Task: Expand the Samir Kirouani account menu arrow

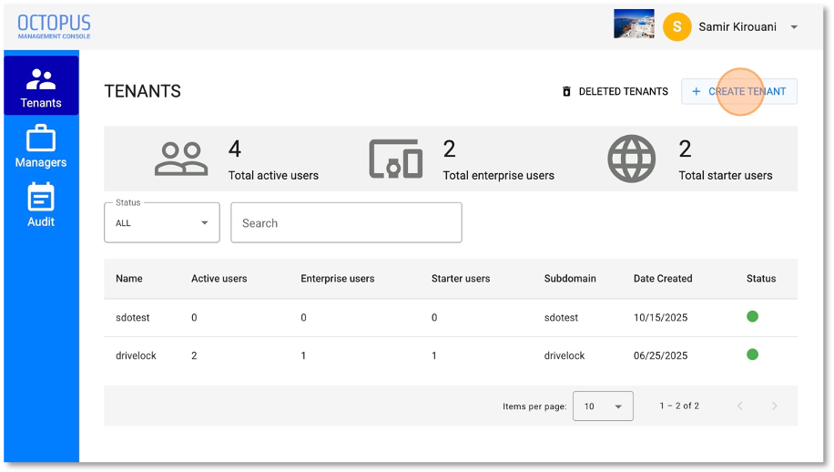Action: (x=794, y=27)
